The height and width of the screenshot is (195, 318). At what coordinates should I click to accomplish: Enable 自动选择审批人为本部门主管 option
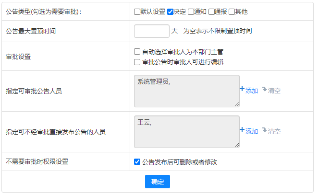[x=137, y=52]
